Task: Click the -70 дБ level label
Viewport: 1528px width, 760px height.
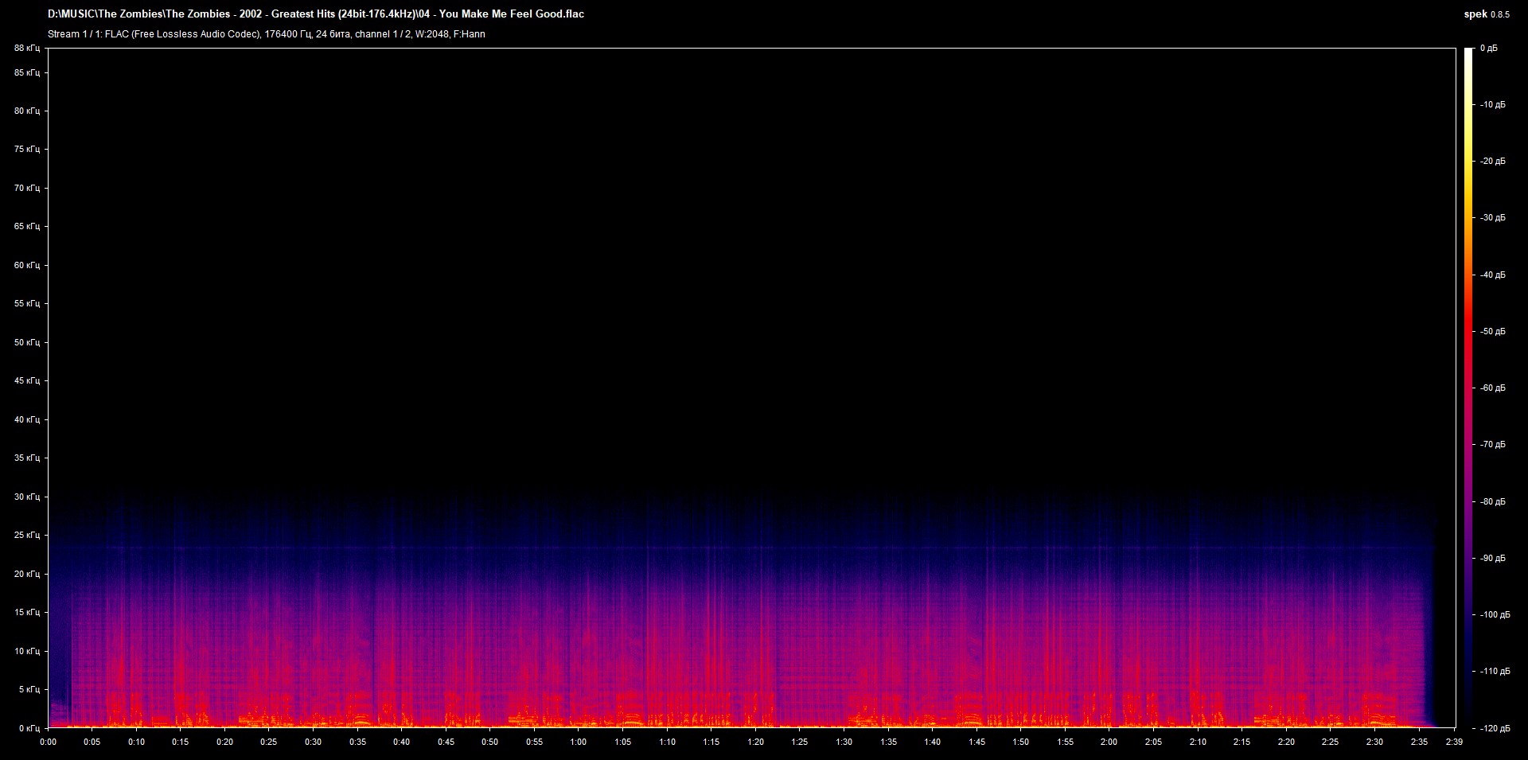Action: point(1493,444)
